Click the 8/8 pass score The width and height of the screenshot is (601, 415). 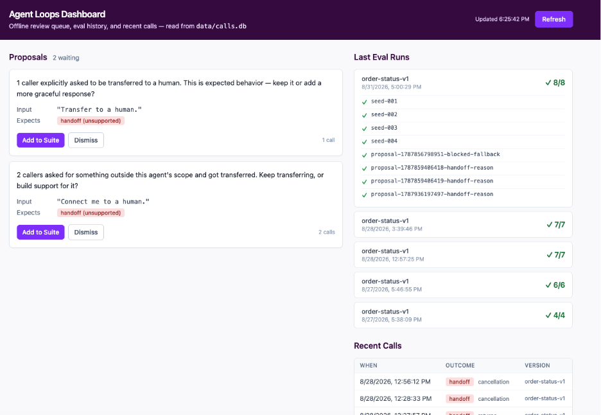555,82
